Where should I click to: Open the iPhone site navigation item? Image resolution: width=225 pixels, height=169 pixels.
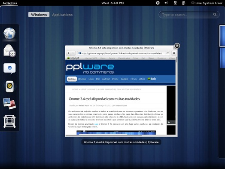pyautogui.click(x=115, y=79)
